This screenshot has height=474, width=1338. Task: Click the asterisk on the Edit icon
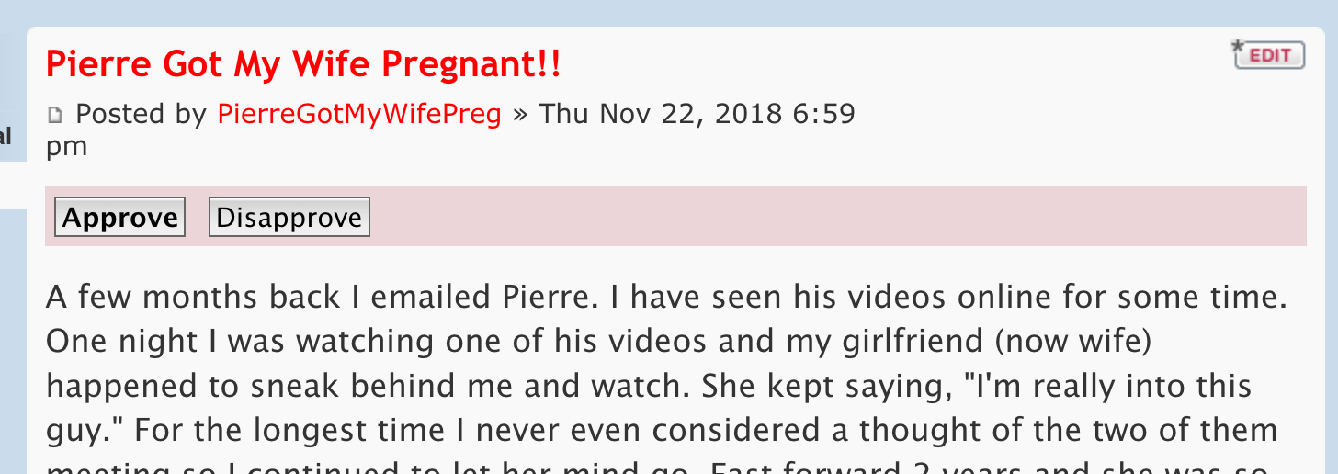tap(1236, 46)
